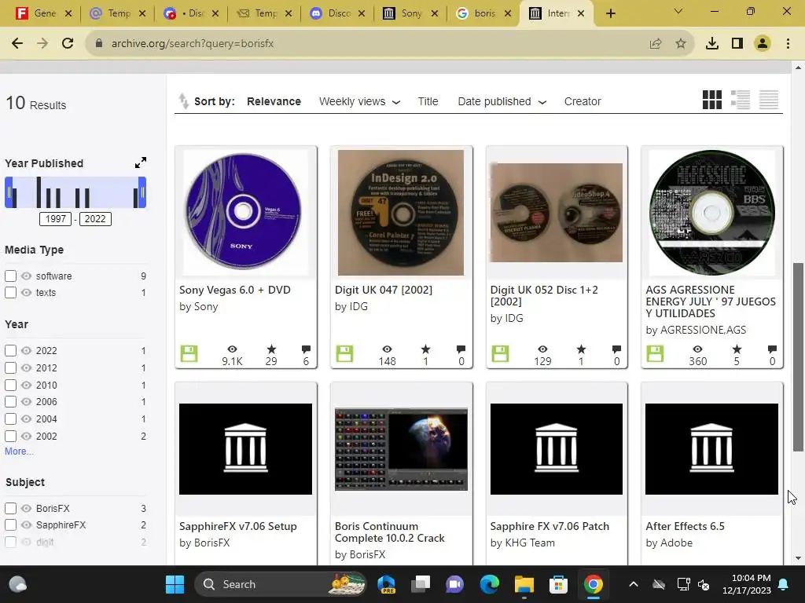Check the texts media type checkbox
Screen dimensions: 805x603
[x=10, y=292]
